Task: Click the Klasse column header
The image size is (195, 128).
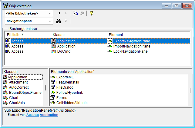Action: [79, 35]
